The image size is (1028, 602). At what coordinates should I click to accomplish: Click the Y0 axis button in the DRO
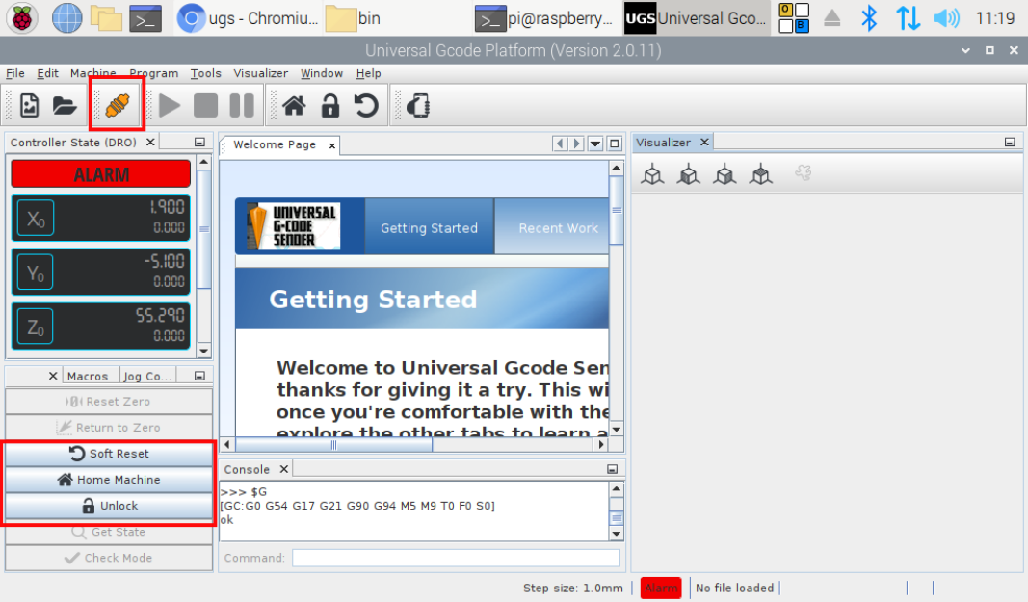click(x=36, y=273)
